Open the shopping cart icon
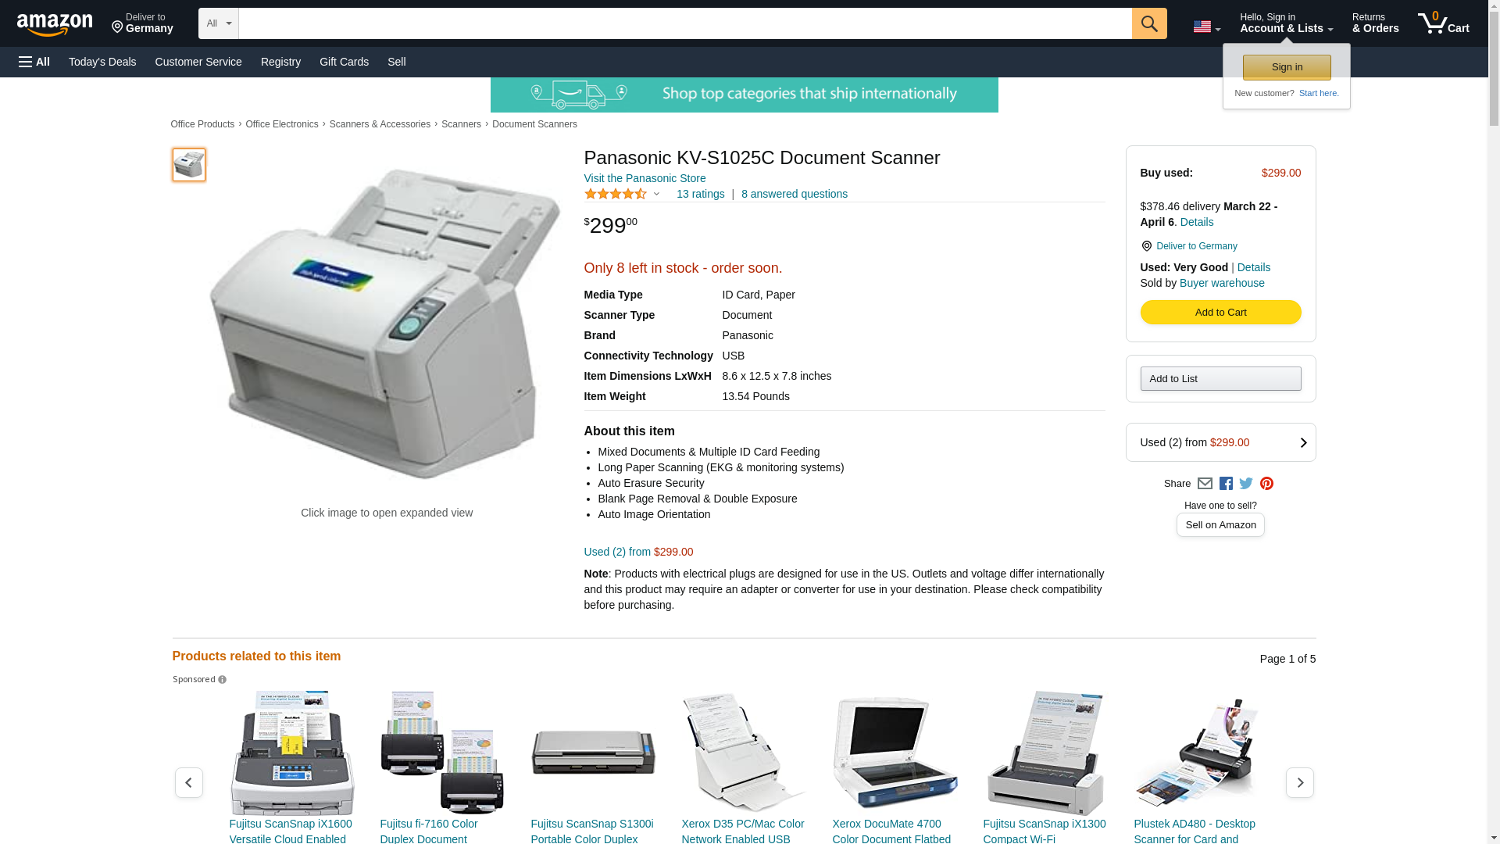Screen dimensions: 1500x844 [x=1444, y=23]
